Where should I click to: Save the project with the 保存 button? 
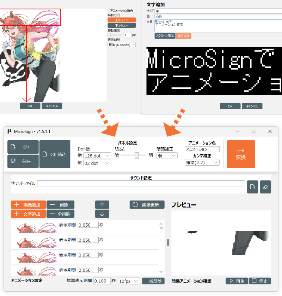coord(23,161)
